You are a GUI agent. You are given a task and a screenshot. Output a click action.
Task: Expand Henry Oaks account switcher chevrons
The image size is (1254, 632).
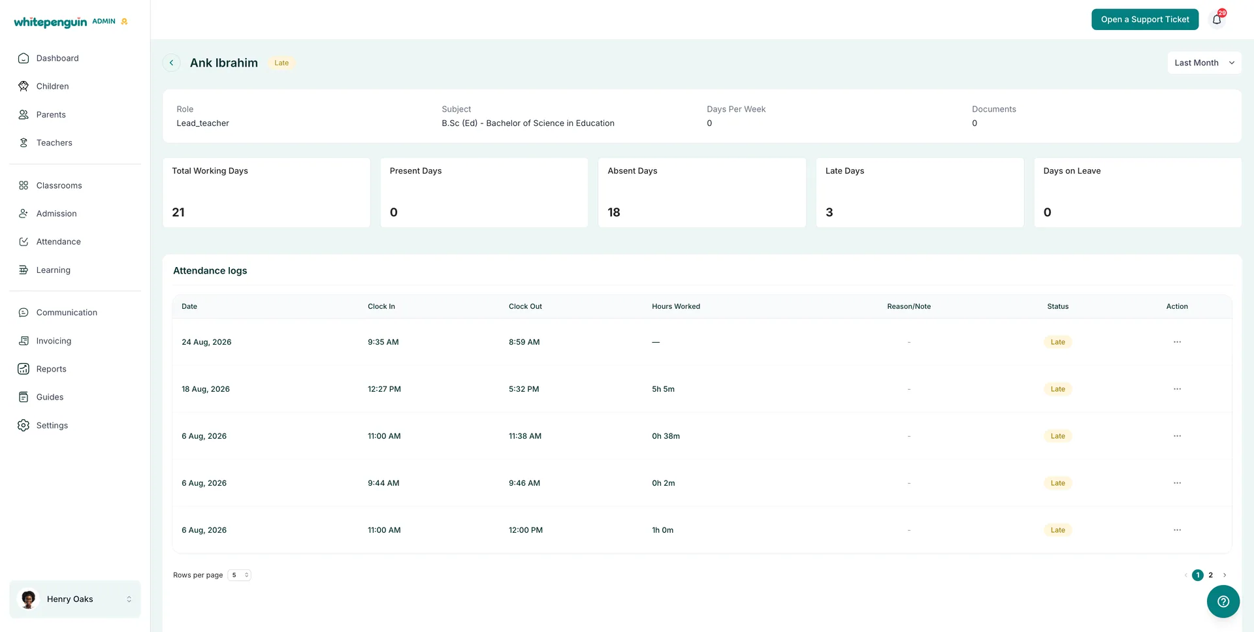pos(129,599)
